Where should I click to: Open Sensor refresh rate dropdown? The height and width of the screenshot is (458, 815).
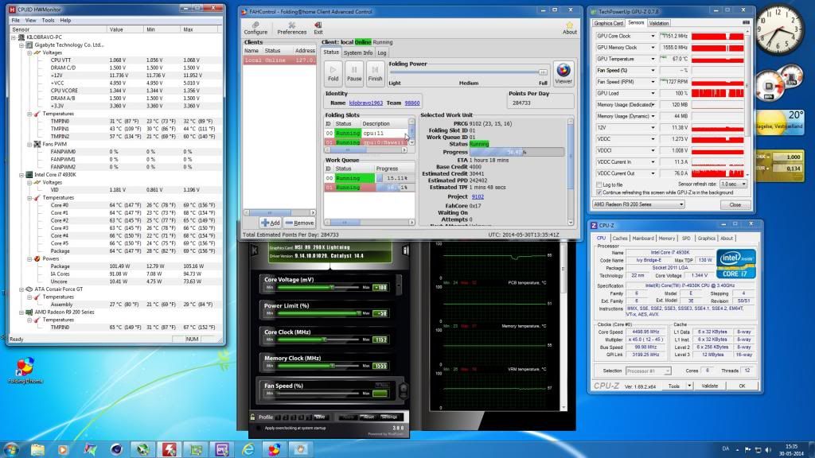733,184
